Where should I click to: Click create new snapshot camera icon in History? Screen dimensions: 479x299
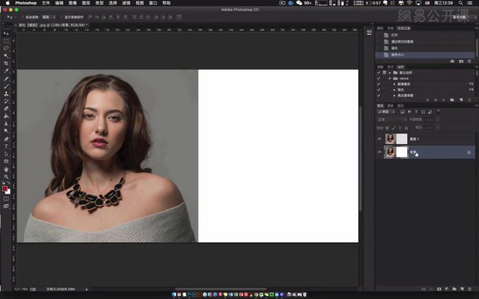tap(461, 61)
